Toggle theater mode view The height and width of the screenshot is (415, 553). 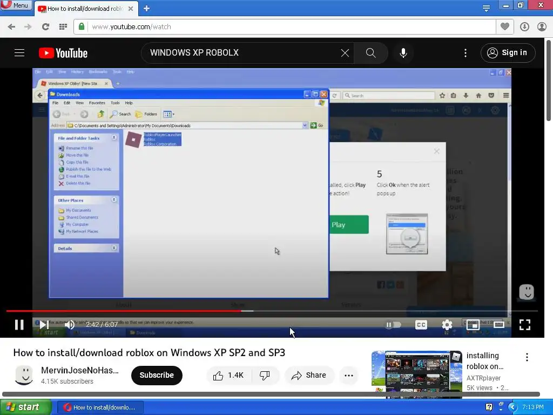tap(498, 325)
